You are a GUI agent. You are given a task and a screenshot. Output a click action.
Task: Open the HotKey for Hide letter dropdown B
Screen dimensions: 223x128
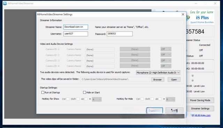click(170, 99)
